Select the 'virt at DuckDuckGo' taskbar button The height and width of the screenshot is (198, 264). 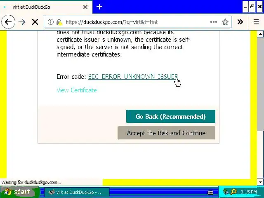[77, 192]
